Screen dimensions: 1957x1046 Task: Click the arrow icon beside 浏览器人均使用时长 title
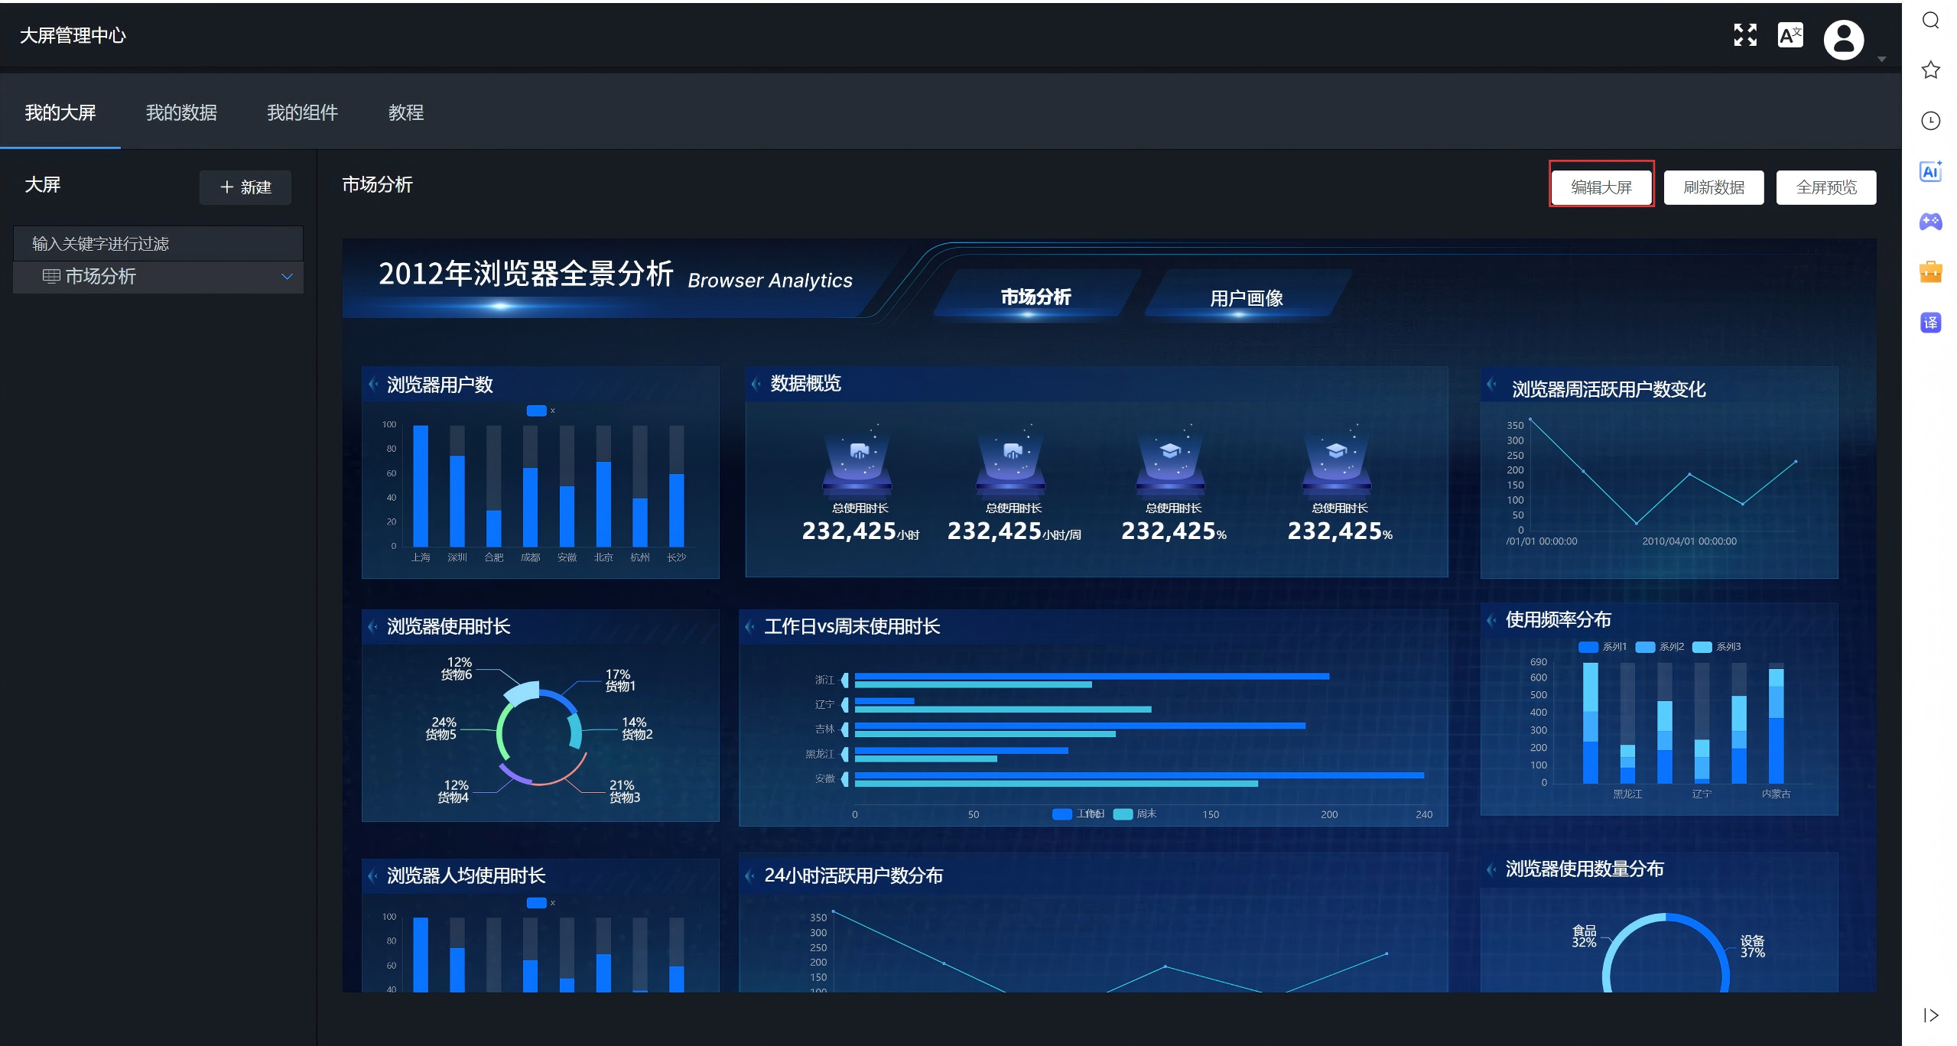tap(373, 876)
